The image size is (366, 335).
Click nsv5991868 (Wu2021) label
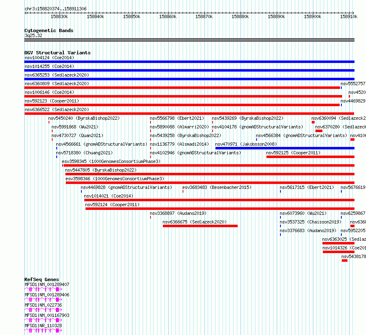75,127
